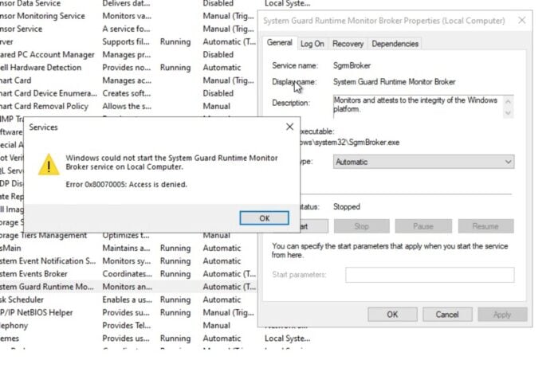This screenshot has height=372, width=558.
Task: Click Server row description 'Supports fil...'
Action: 126,41
